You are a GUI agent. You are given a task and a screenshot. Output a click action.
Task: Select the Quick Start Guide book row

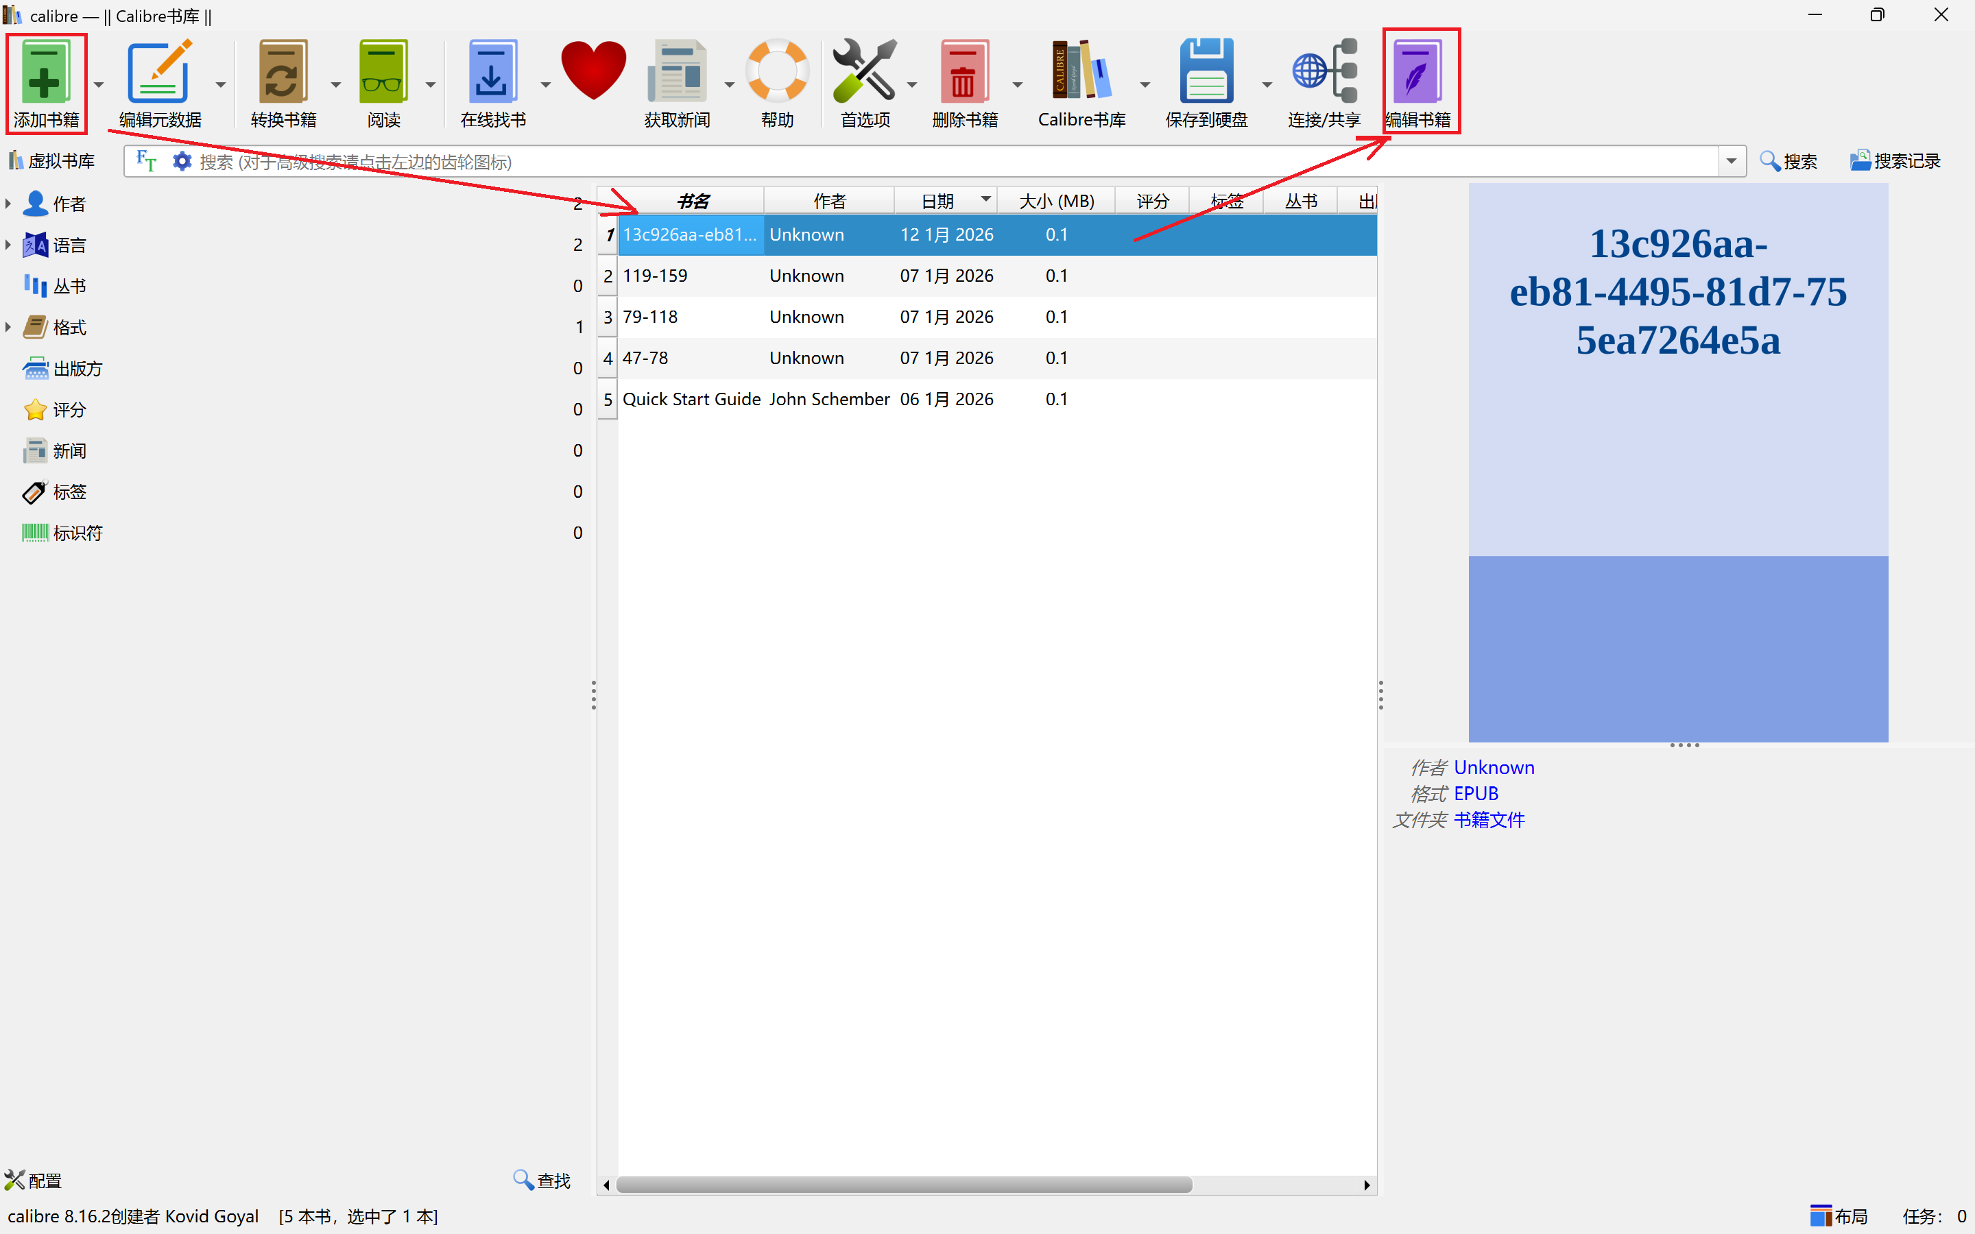pos(691,399)
